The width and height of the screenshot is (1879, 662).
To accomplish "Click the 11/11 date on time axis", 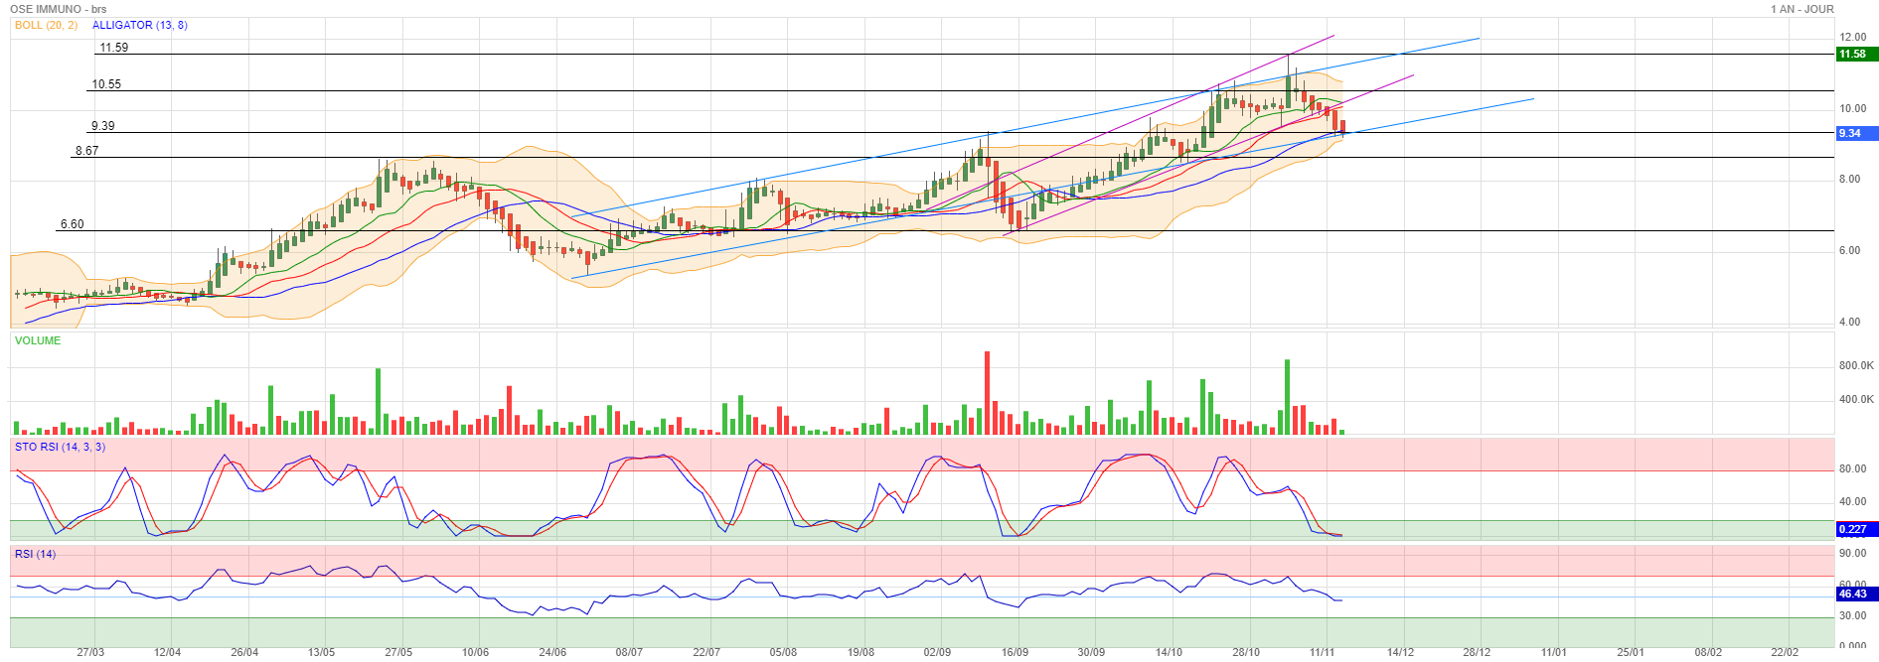I will 1323,652.
